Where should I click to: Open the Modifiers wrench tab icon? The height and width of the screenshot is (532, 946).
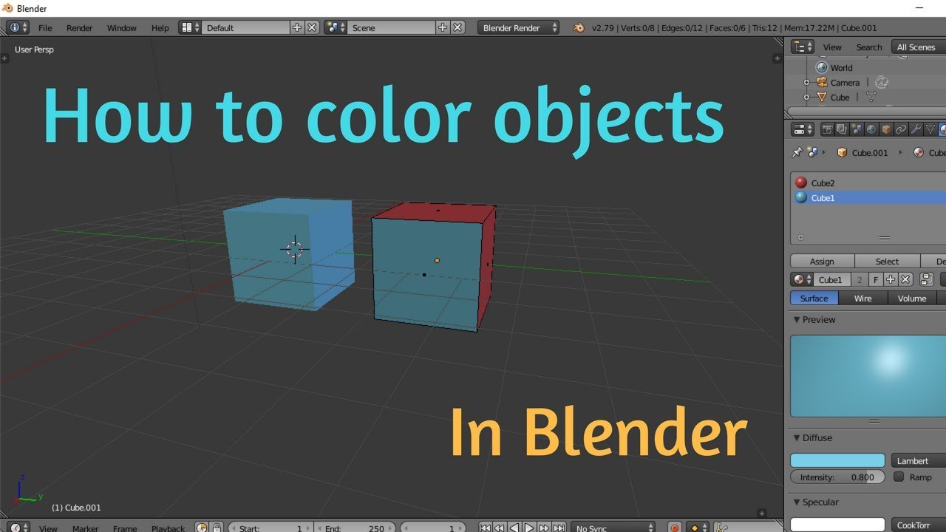click(x=916, y=129)
